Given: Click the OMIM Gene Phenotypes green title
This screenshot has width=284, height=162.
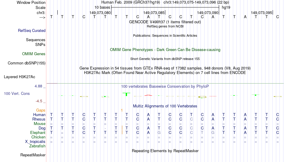Looking at the screenshot, I should click(165, 50).
